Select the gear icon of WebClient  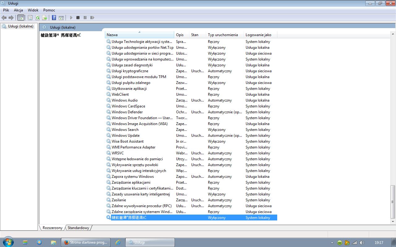[x=109, y=94]
